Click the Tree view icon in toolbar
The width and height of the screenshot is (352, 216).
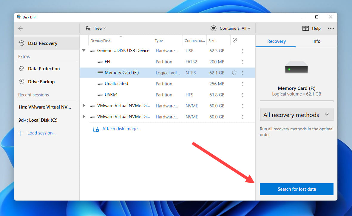tap(87, 29)
